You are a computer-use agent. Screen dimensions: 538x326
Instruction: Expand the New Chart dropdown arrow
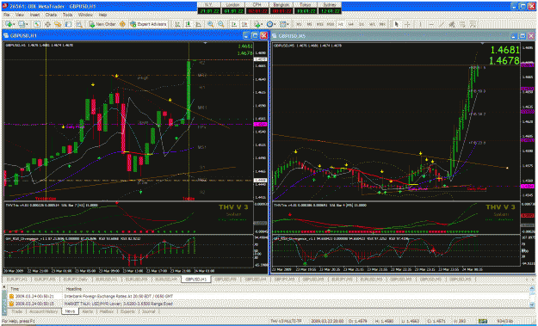point(14,24)
